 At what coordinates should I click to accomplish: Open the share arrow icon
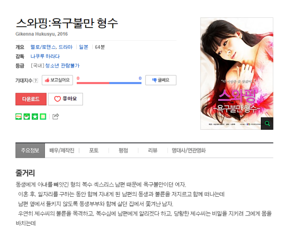pos(56,117)
